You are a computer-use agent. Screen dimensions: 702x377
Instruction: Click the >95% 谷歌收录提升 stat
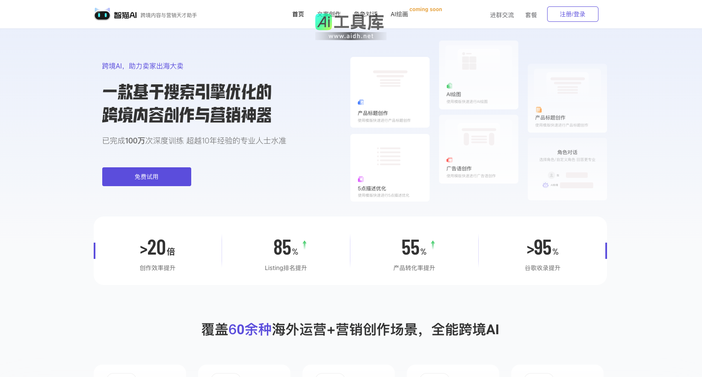542,254
